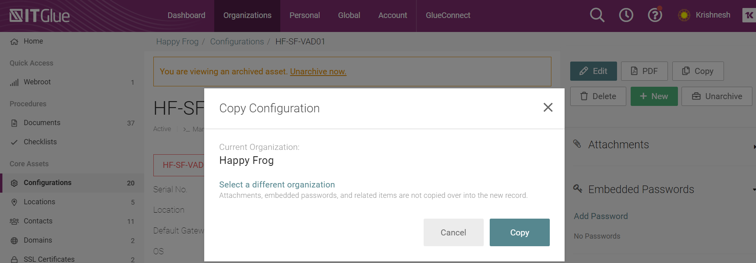Viewport: 756px width, 263px height.
Task: Open the help question mark icon
Action: (655, 15)
